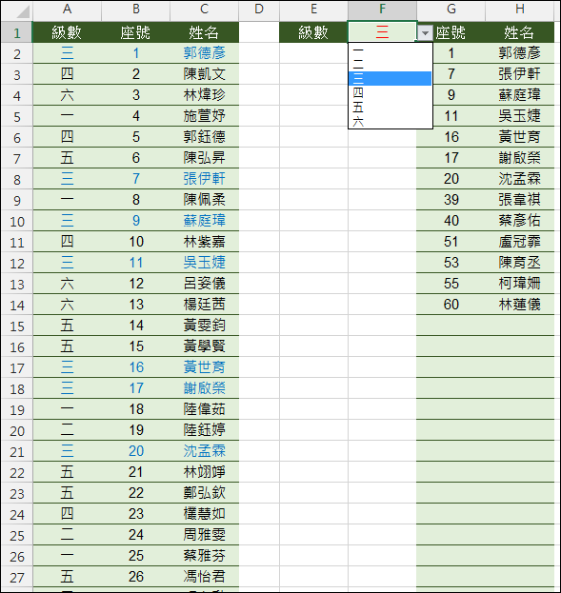Select 欉慧如 in column C
The width and height of the screenshot is (561, 593).
tap(205, 514)
